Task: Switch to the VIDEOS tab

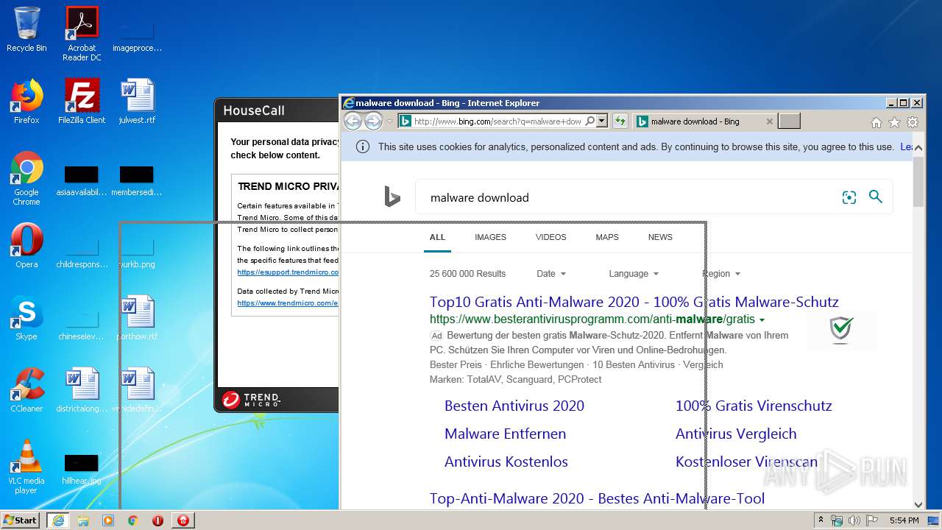Action: pos(551,237)
